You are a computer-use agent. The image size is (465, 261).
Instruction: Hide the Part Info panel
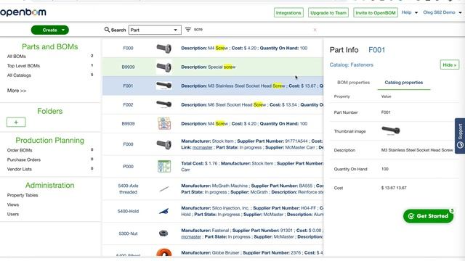(x=450, y=65)
